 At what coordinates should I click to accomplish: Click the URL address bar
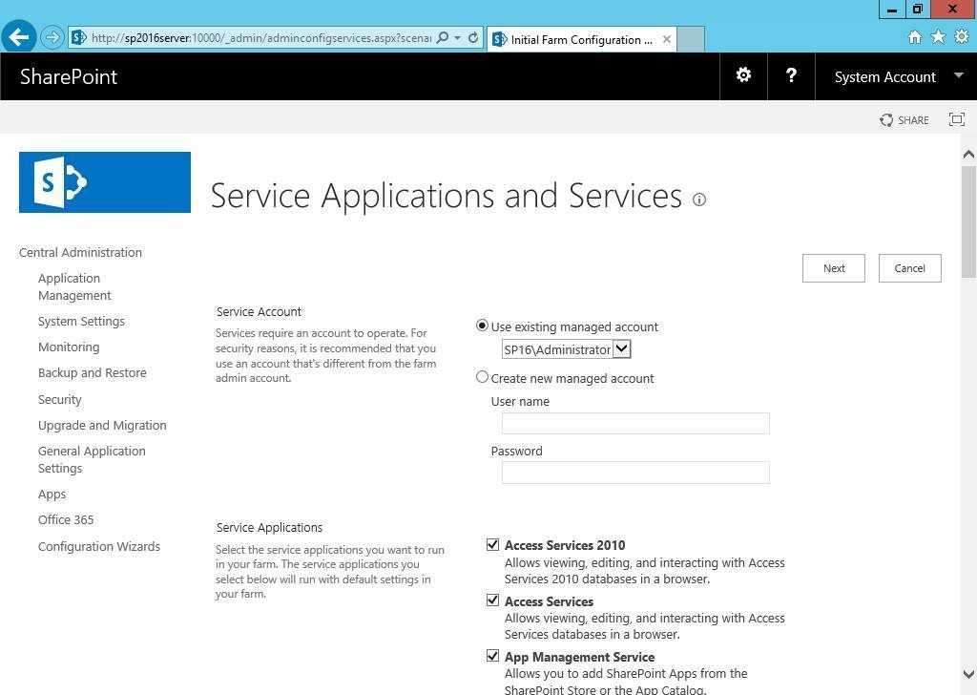point(260,38)
